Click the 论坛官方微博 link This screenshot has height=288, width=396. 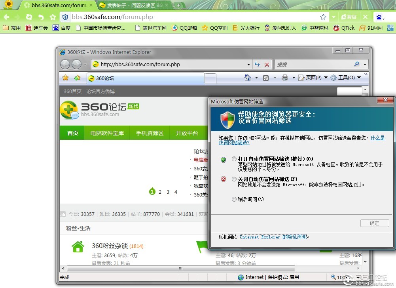[100, 91]
